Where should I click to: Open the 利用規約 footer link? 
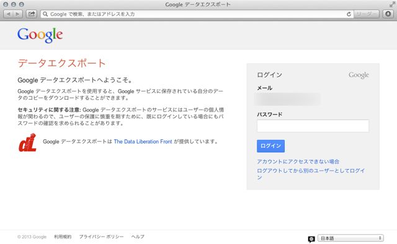(63, 237)
